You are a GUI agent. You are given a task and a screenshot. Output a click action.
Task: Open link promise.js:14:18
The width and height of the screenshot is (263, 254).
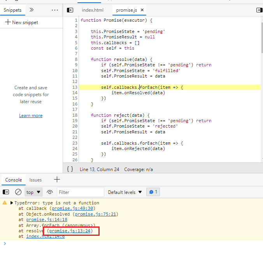[47, 219]
